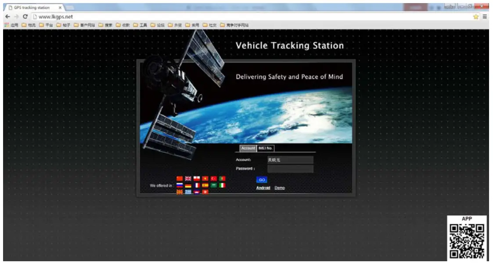493x263 pixels.
Task: Open the 搜索 bookmark folder
Action: pos(105,25)
